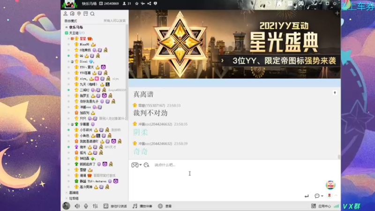375x211 pixels.
Task: Click the L badge beside 九天（咖啡）
Action: (x=108, y=84)
